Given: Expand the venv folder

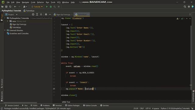Looking at the screenshot, I should 8,21.
